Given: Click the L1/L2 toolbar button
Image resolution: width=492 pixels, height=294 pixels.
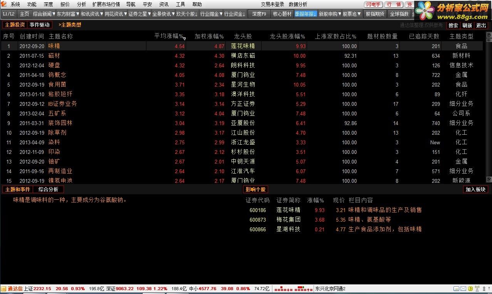Looking at the screenshot, I should pyautogui.click(x=8, y=14).
